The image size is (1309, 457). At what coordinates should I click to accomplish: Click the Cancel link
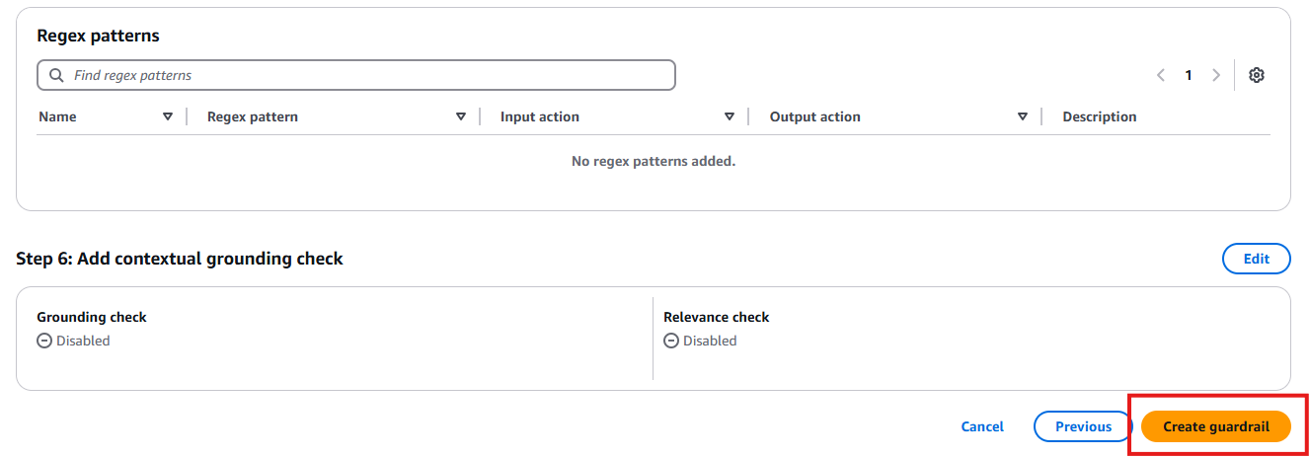982,426
